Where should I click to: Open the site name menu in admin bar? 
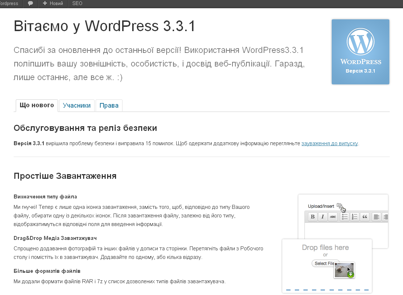pos(9,3)
